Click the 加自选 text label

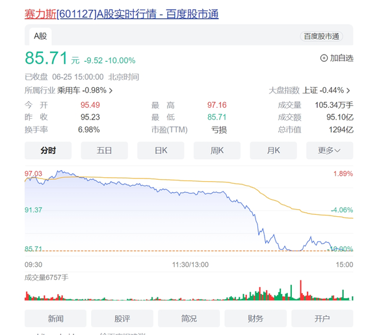point(341,58)
